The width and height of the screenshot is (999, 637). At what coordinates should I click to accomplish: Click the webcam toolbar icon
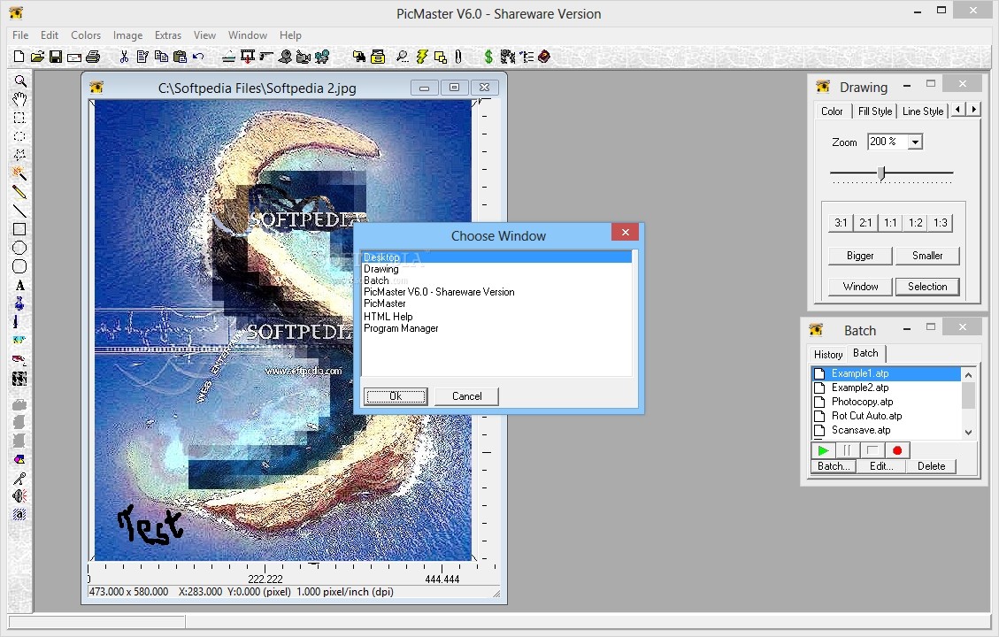(286, 57)
